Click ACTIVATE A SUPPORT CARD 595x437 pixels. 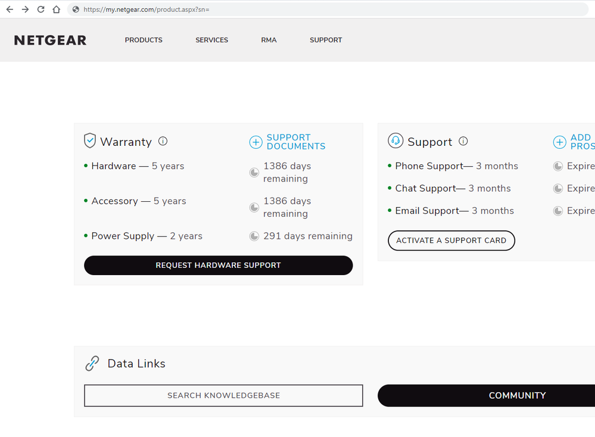pyautogui.click(x=451, y=241)
